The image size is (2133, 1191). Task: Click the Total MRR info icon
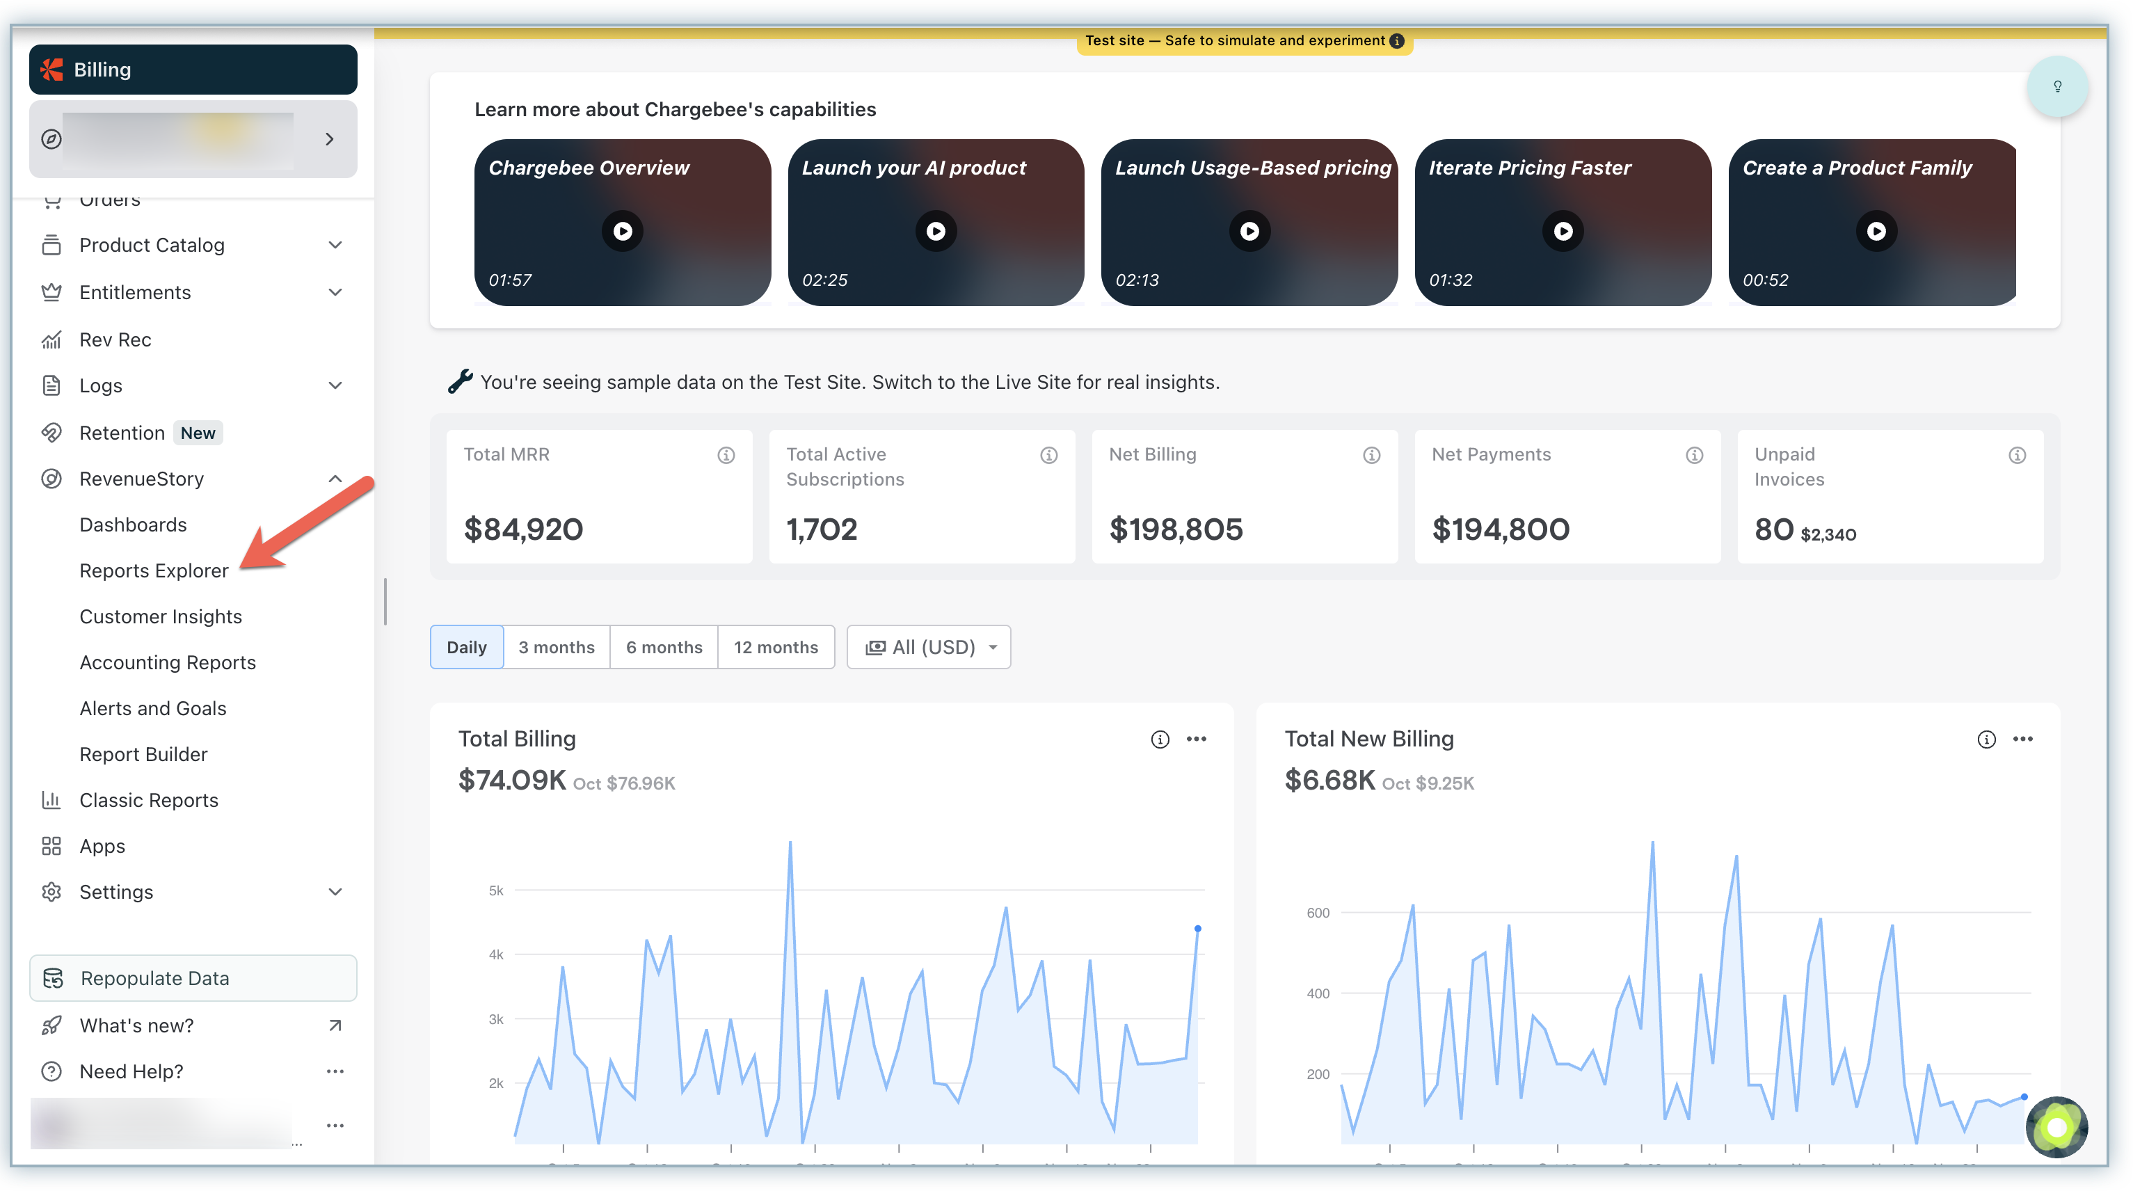click(x=726, y=455)
